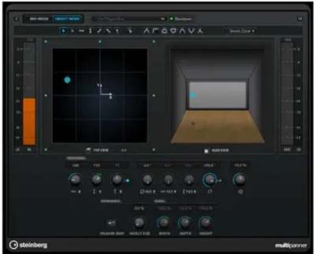Choose the V-shaped pan pattern icon
315x254 pixels.
point(191,31)
